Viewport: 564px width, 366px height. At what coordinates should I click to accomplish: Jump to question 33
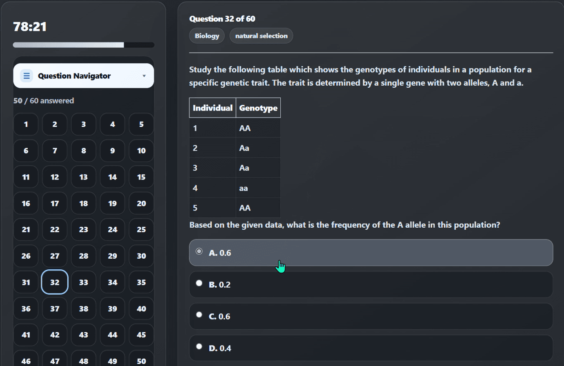[84, 282]
